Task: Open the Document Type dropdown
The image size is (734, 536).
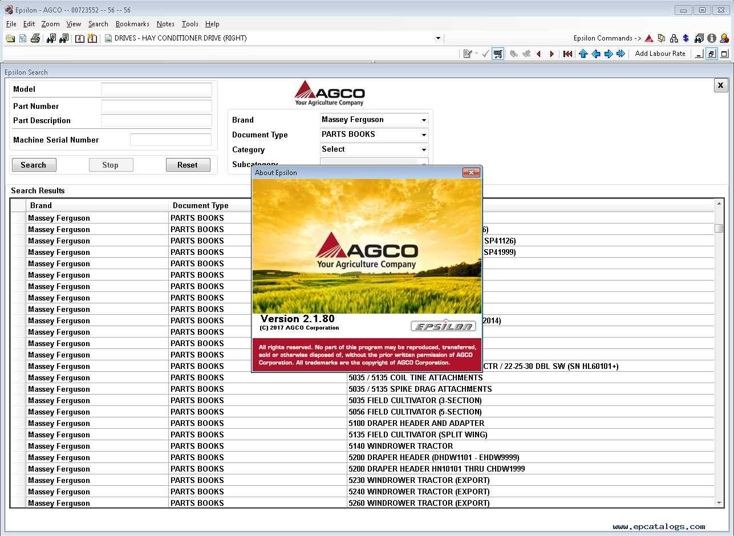Action: click(x=374, y=135)
